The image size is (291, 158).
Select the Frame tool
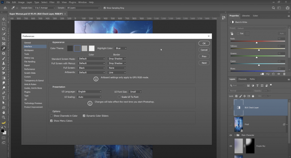point(4,44)
